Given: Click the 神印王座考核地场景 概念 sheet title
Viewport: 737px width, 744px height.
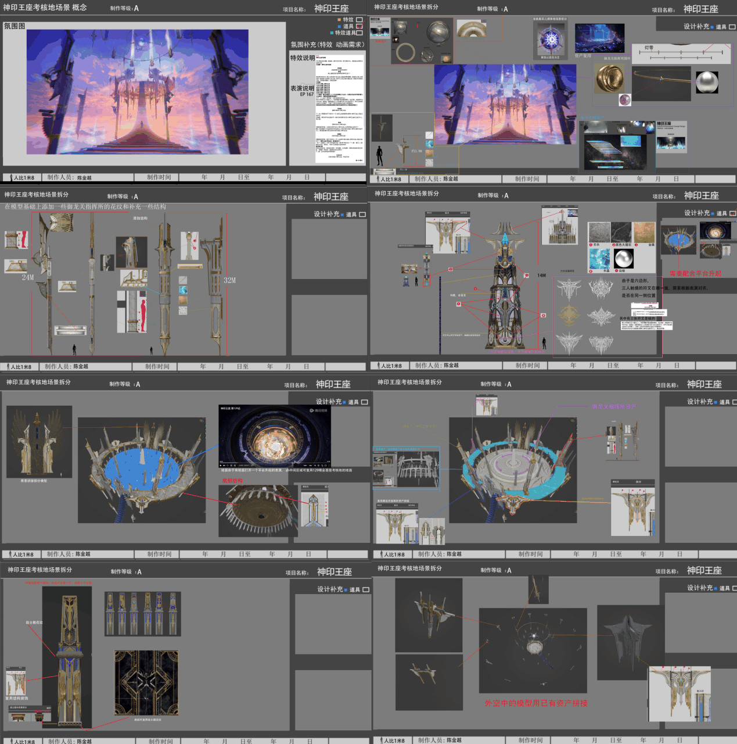Looking at the screenshot, I should click(x=45, y=8).
